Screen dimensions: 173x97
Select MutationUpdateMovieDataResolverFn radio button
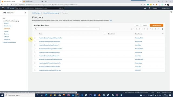coord(35,63)
